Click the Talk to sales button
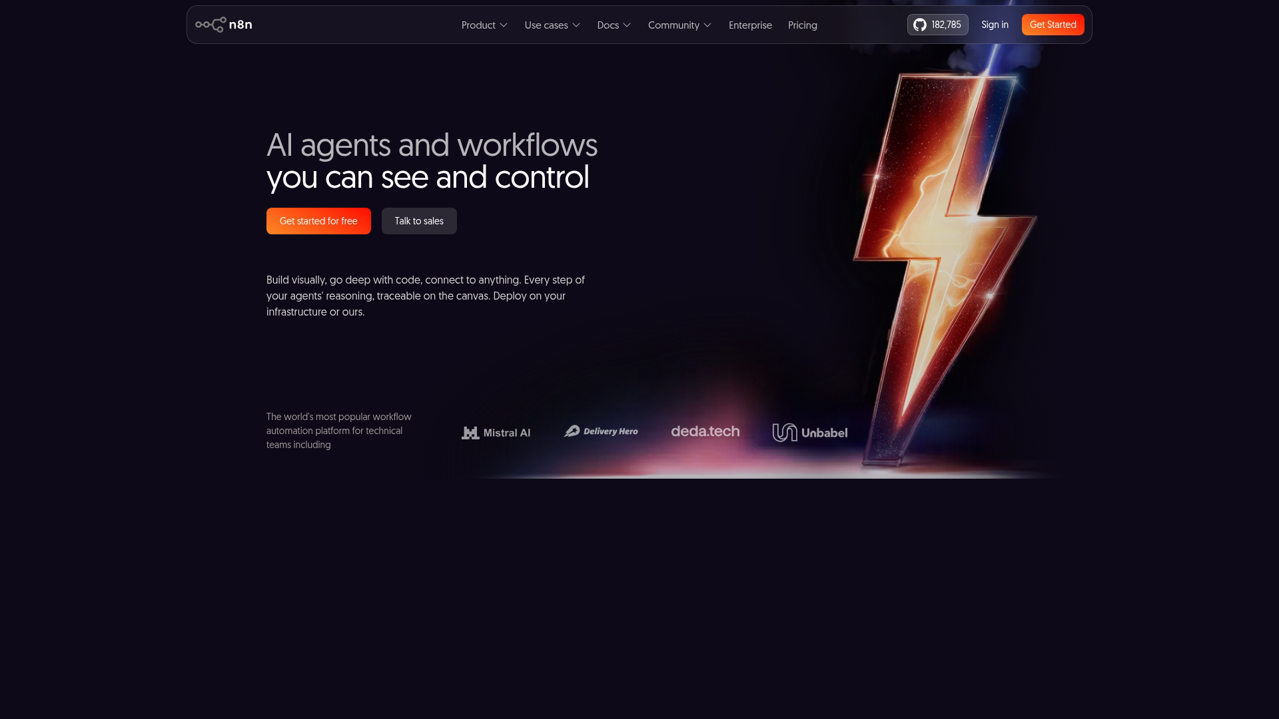The image size is (1279, 719). 419,221
